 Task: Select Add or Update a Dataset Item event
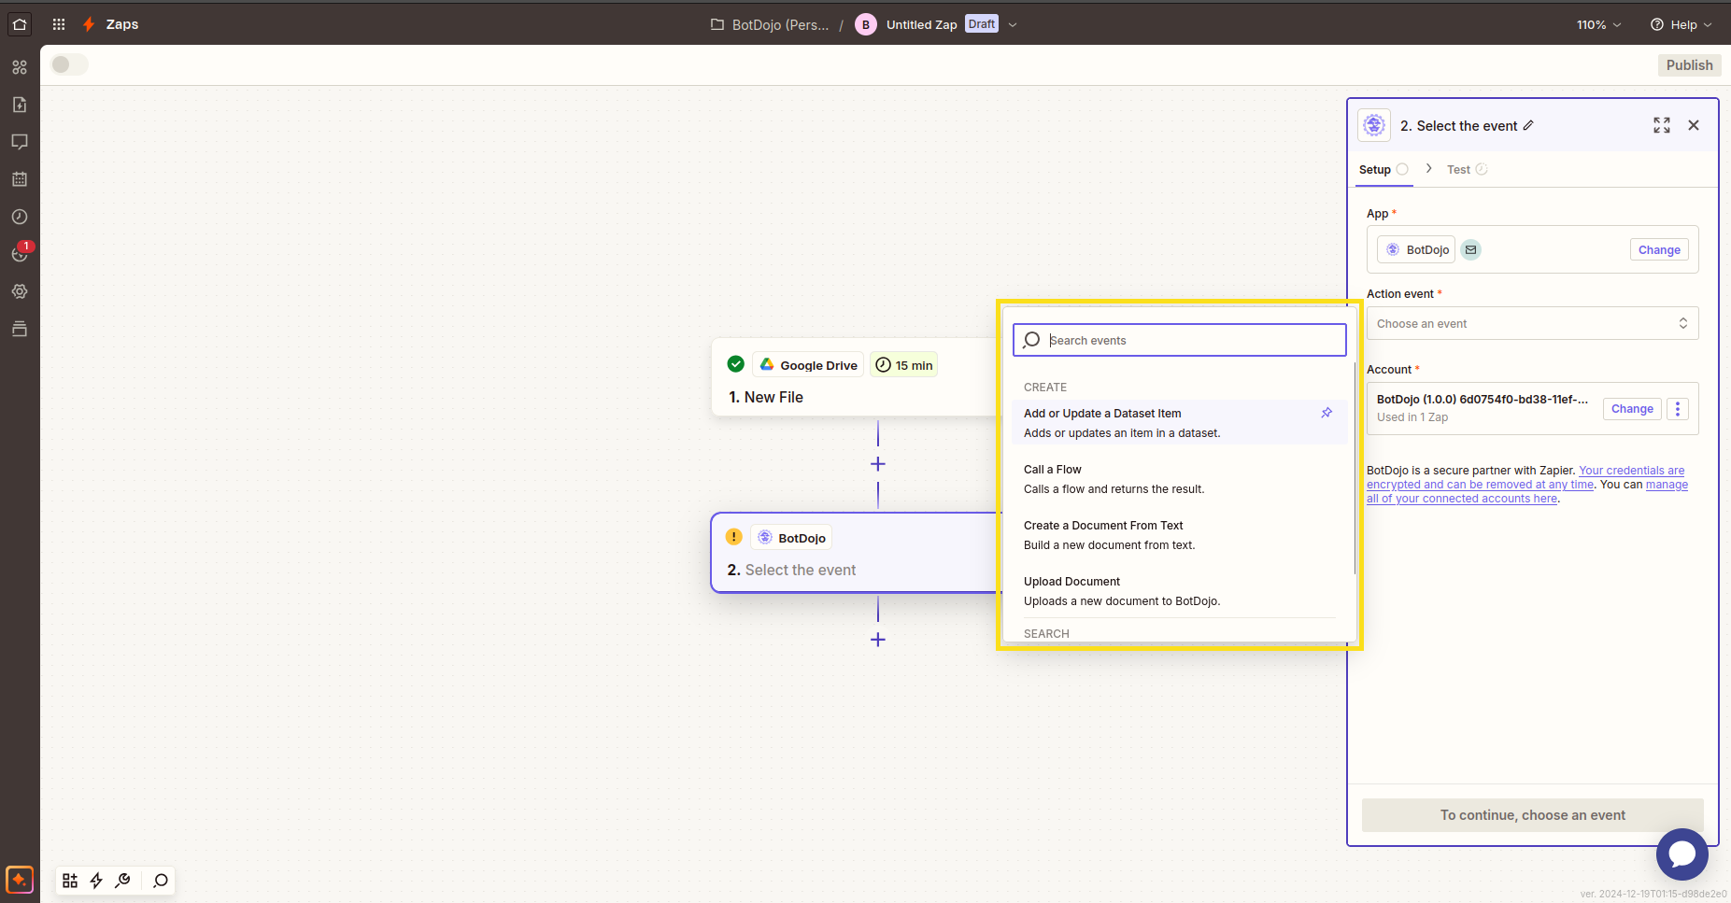point(1179,423)
